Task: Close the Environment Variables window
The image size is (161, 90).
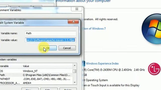Action: 76,9
